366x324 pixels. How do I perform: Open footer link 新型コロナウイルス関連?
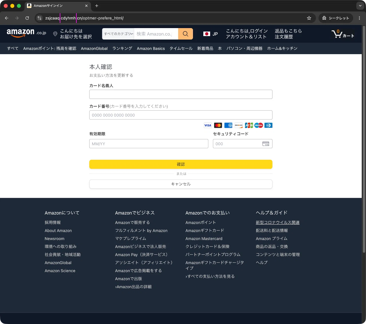278,222
